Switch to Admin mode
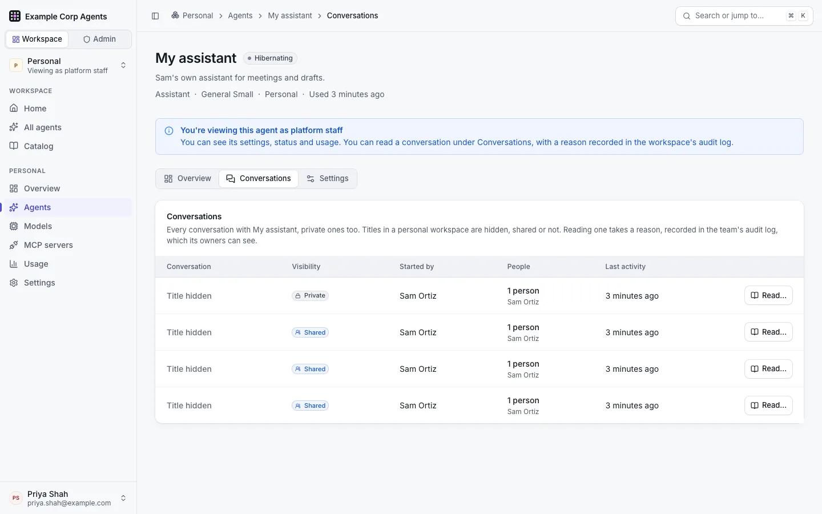 tap(100, 39)
